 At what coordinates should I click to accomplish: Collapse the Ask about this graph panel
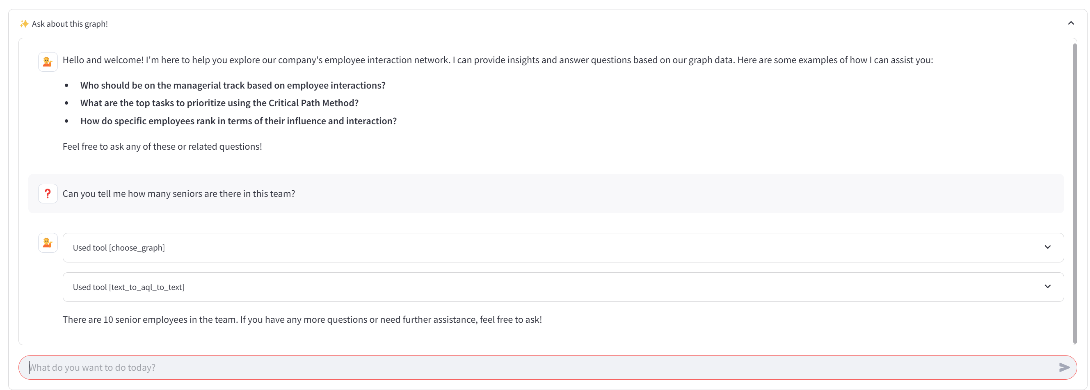(x=1071, y=23)
